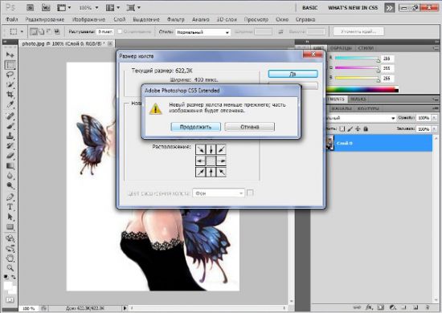Click the Да button in canvas size dialog

coord(293,74)
